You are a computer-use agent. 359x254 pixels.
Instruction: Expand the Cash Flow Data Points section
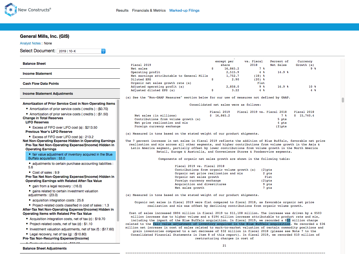point(70,84)
